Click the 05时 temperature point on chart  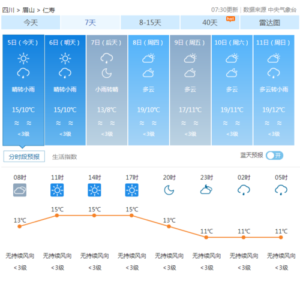(x=281, y=237)
